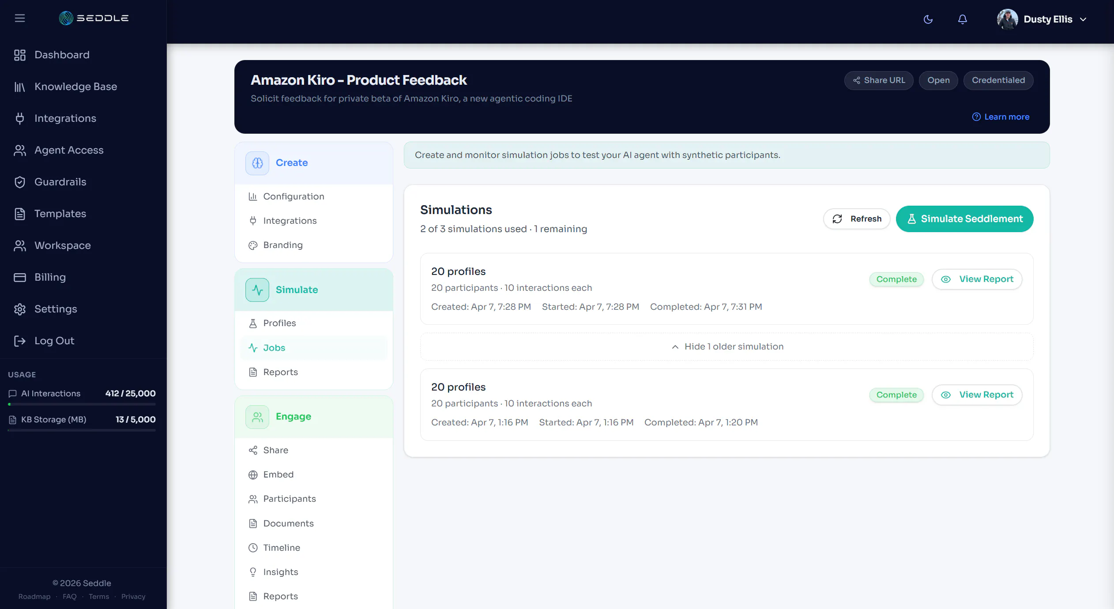This screenshot has width=1114, height=609.
Task: View Report for 1:16 PM simulation
Action: (977, 395)
